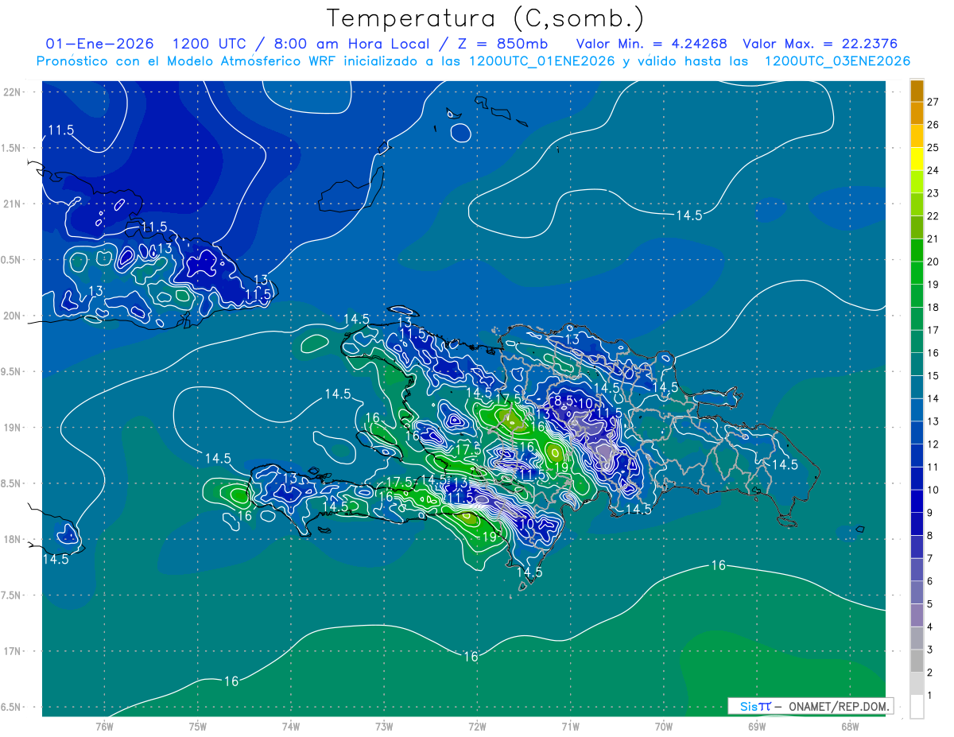This screenshot has width=954, height=737.
Task: Click the '70W' longitude label
Action: (664, 726)
